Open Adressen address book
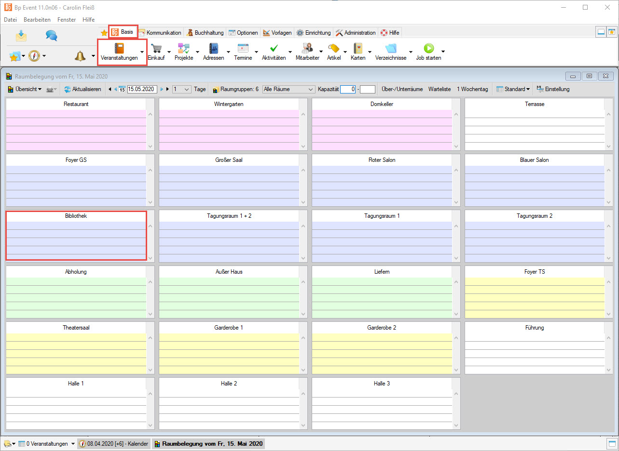 213,49
